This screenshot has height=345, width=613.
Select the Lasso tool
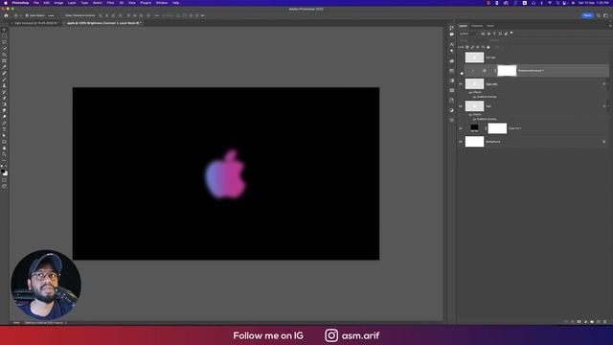click(4, 42)
